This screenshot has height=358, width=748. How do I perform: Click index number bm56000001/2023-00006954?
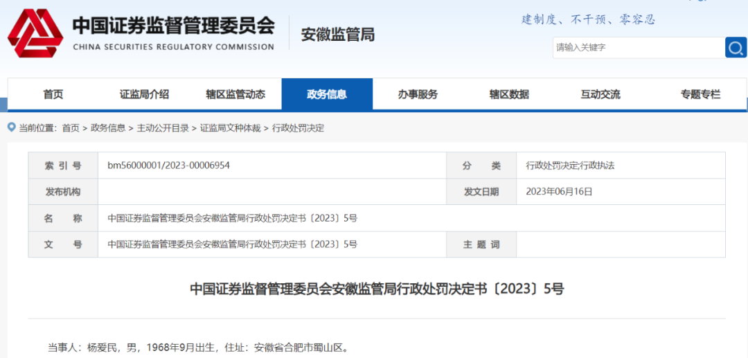169,165
